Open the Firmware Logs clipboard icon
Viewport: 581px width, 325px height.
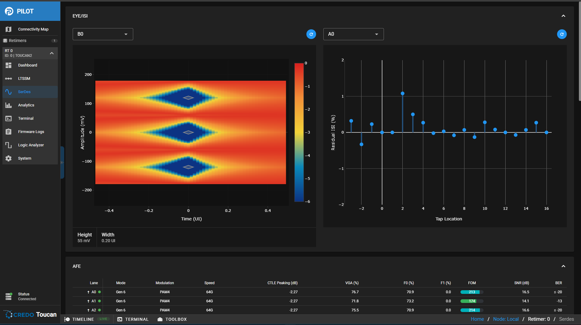click(x=8, y=132)
